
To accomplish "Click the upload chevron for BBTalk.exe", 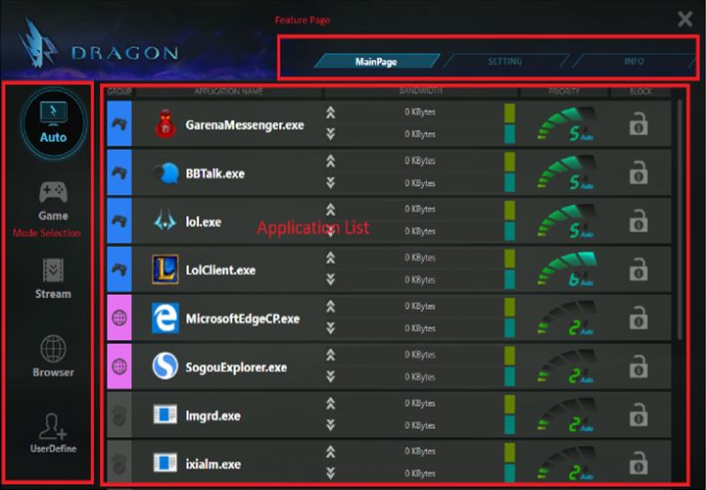I will pyautogui.click(x=330, y=161).
